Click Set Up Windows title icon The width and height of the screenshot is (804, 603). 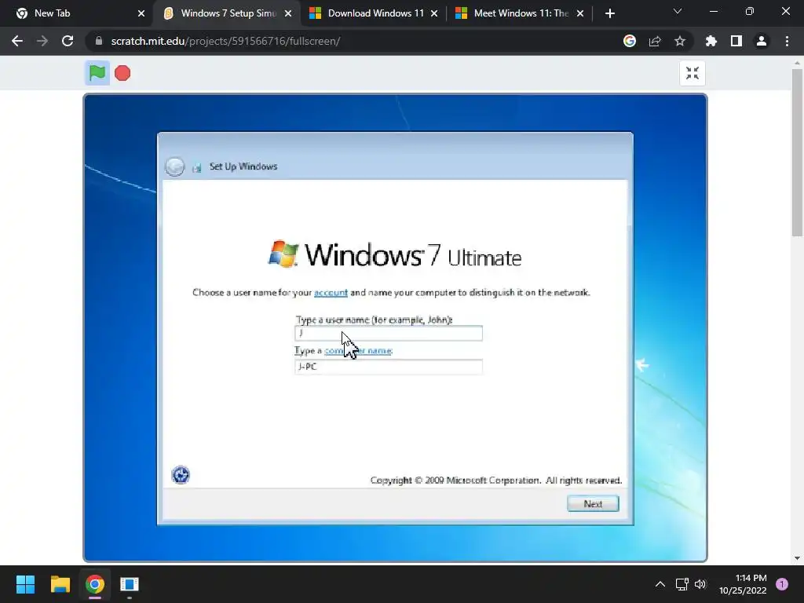[196, 167]
